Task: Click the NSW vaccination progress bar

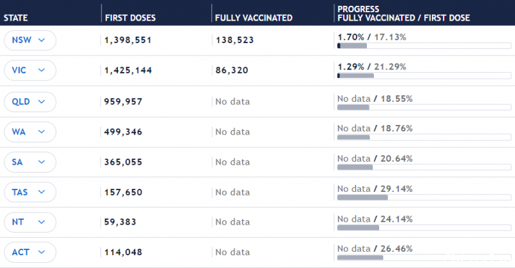Action: [424, 46]
